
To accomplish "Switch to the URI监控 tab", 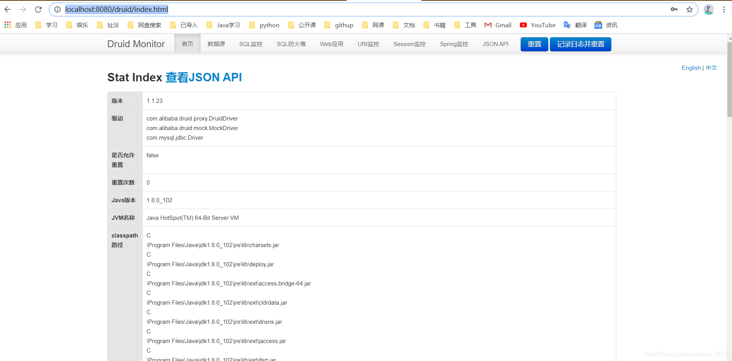I will point(368,44).
